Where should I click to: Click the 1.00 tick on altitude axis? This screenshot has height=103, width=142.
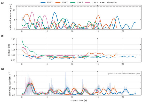(x=13, y=55)
